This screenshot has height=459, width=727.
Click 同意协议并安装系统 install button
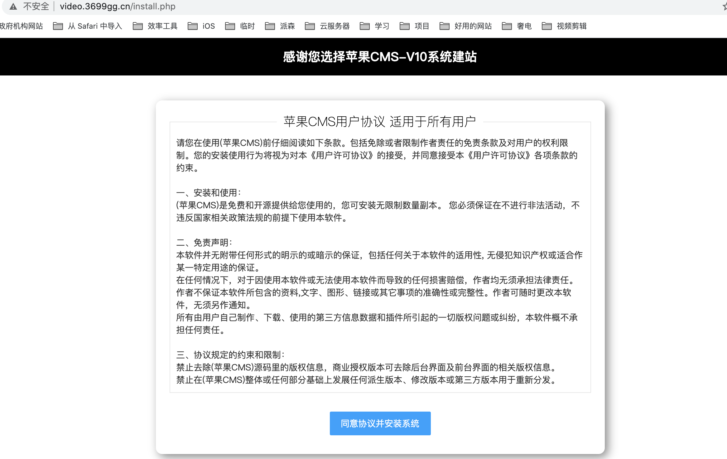pos(380,423)
